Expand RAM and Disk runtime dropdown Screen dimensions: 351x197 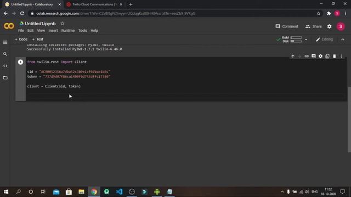coord(306,39)
